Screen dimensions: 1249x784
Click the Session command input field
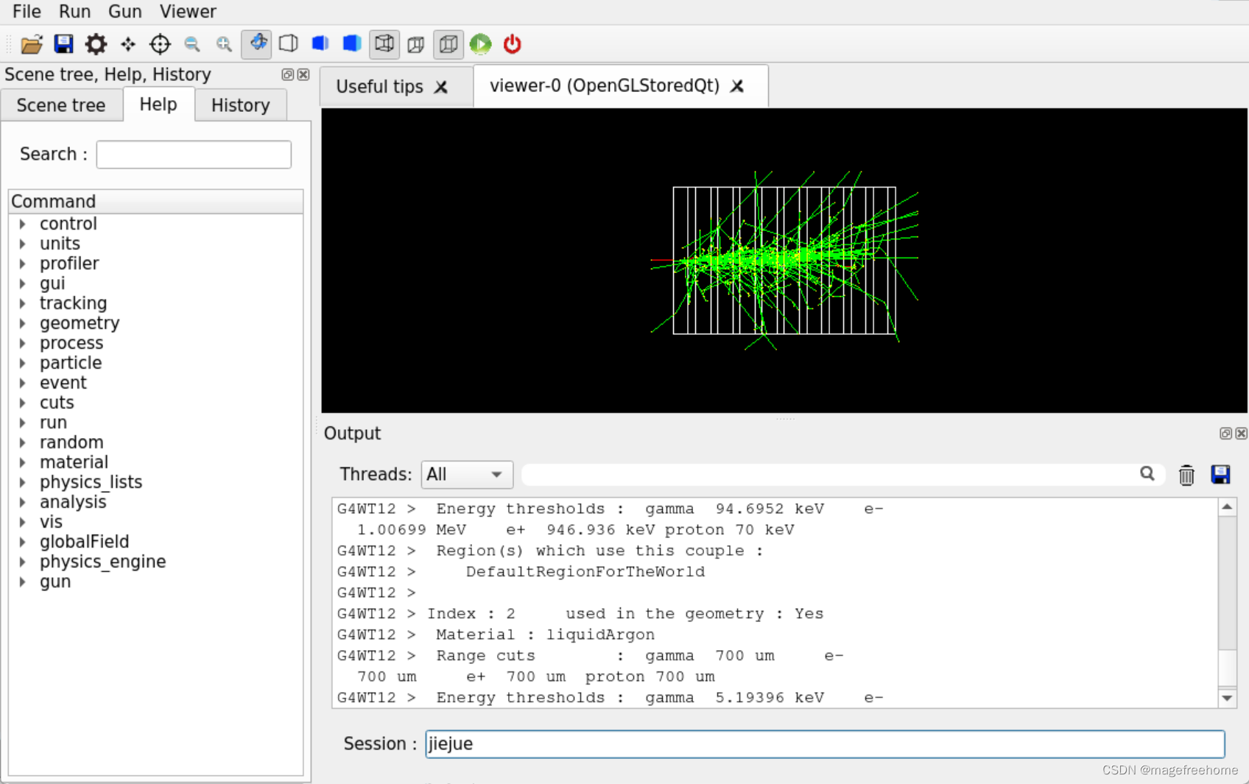pos(825,744)
